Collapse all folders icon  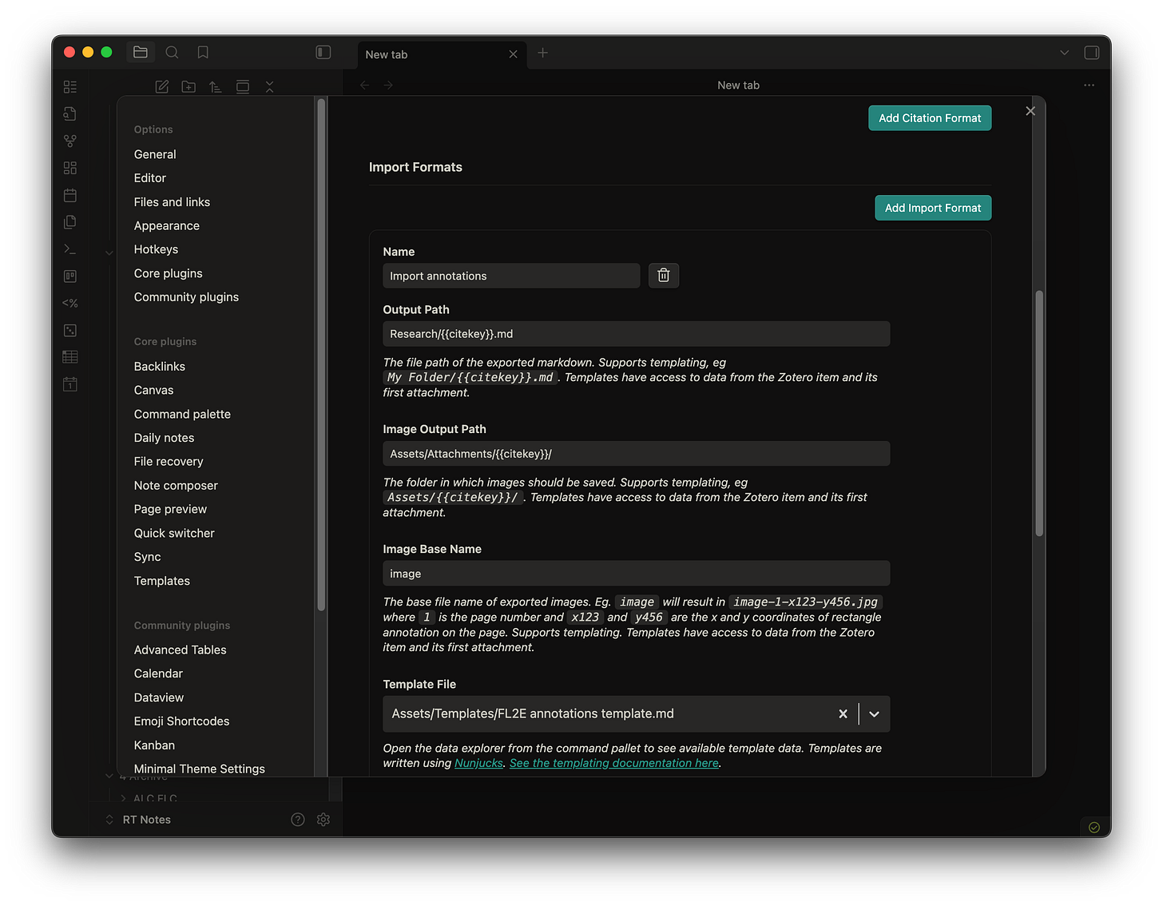[270, 86]
